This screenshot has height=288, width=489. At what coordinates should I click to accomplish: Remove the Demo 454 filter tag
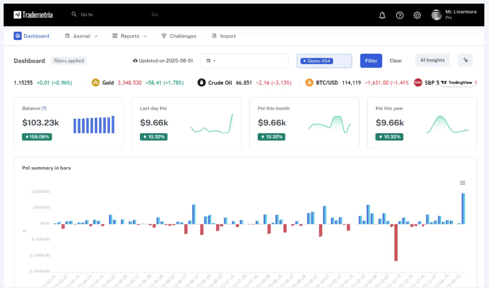pos(305,61)
